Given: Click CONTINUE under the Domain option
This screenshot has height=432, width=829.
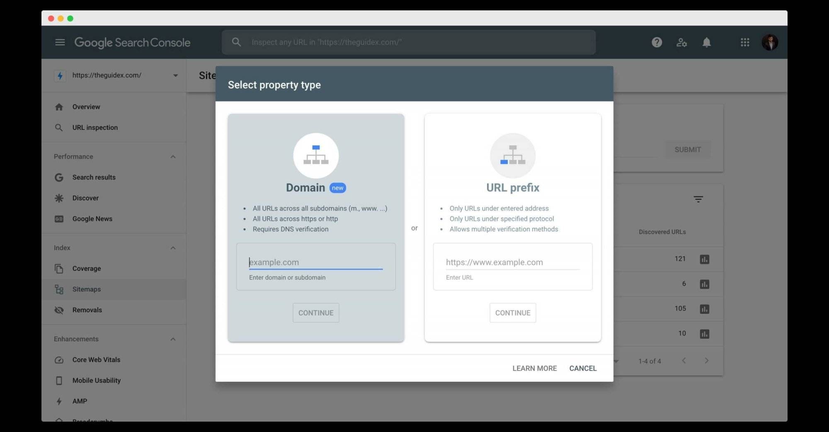Looking at the screenshot, I should 316,313.
